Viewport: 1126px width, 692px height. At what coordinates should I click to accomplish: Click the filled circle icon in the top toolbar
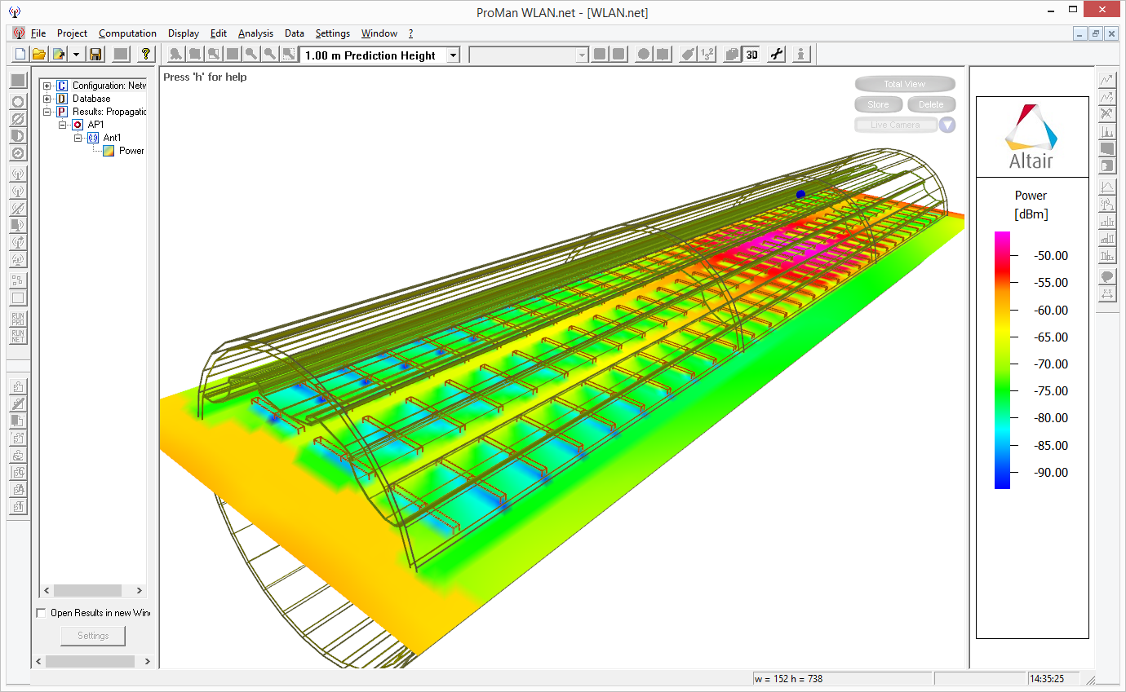(x=644, y=55)
